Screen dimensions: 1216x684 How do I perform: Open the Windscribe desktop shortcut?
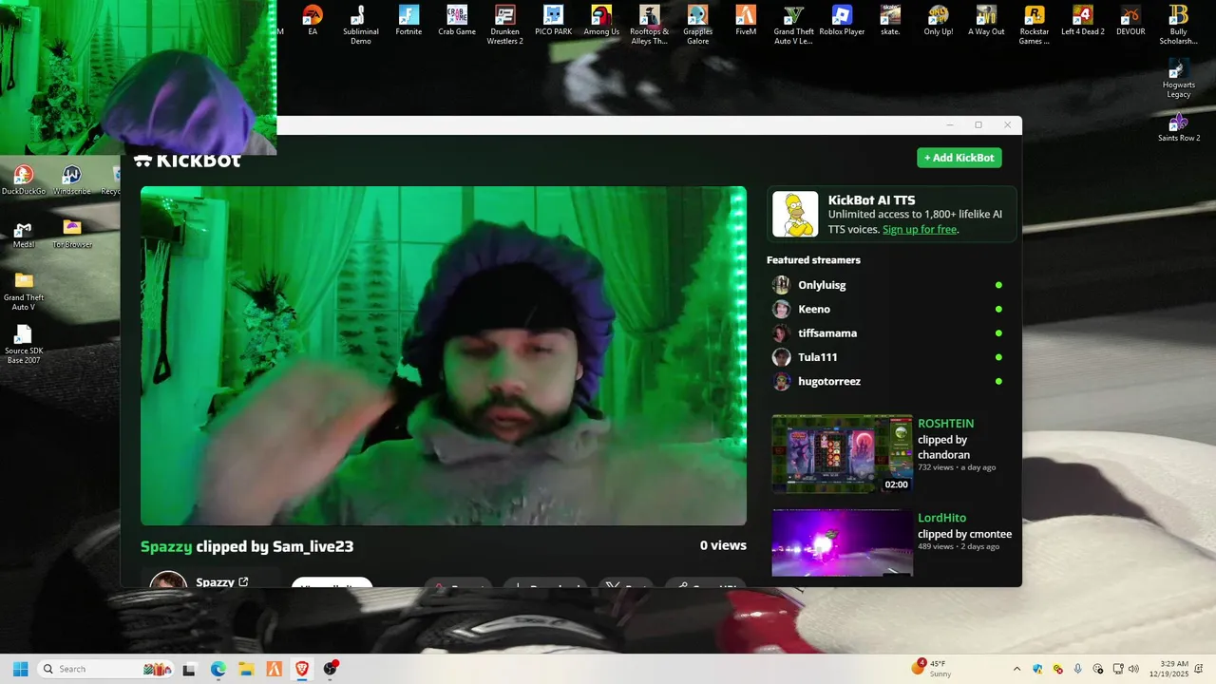[71, 180]
